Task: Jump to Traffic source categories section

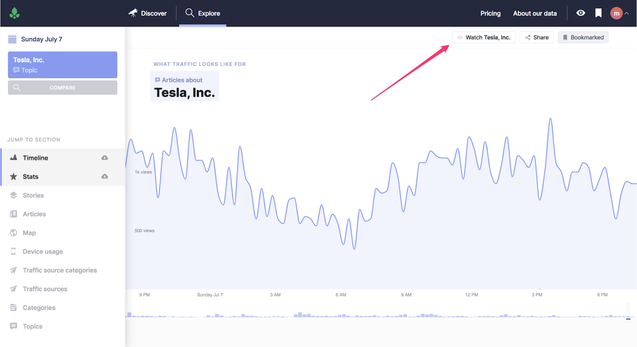Action: coord(63,270)
